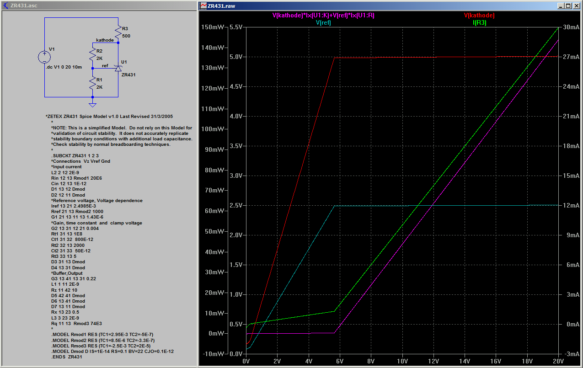This screenshot has height=368, width=583.
Task: Click the 'V1' reference label
Action: pos(51,49)
